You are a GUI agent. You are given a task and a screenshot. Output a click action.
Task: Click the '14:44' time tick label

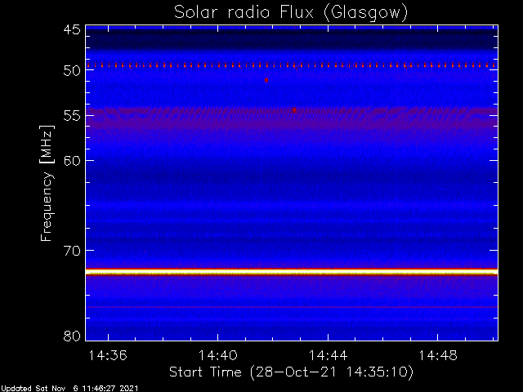point(328,356)
